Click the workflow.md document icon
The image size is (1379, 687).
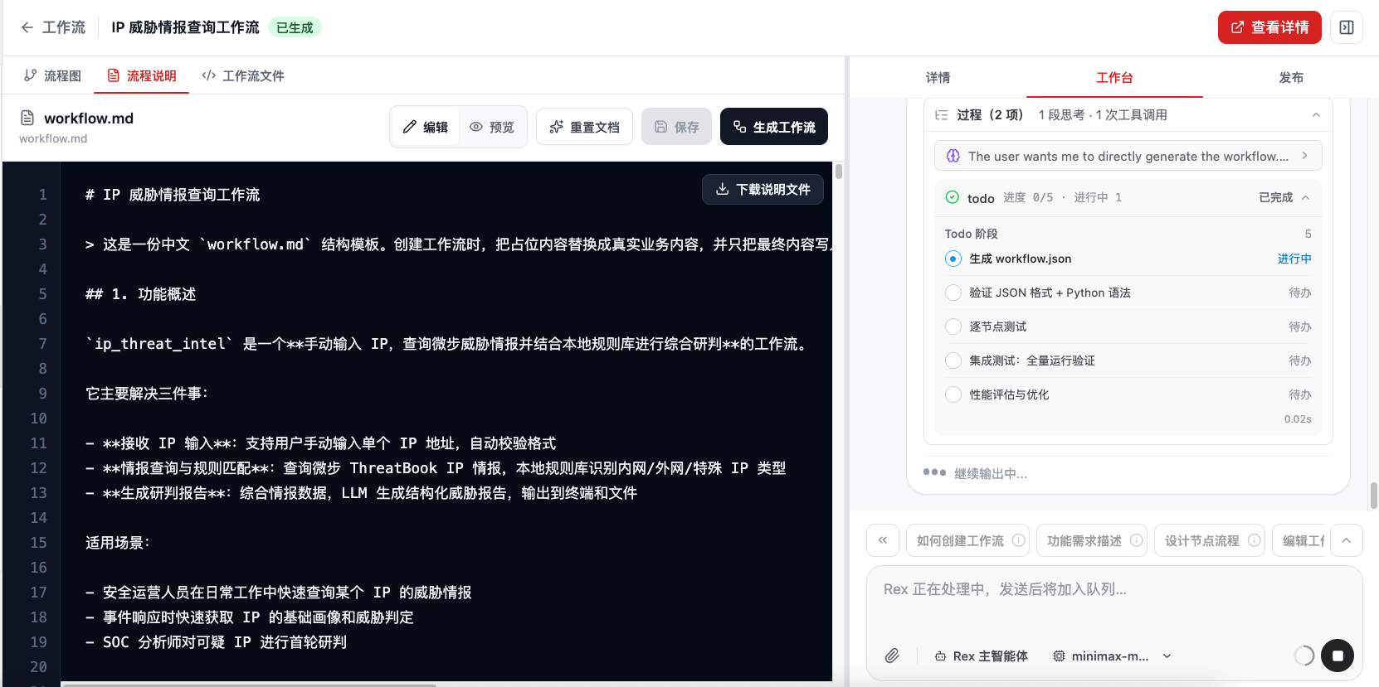coord(27,118)
